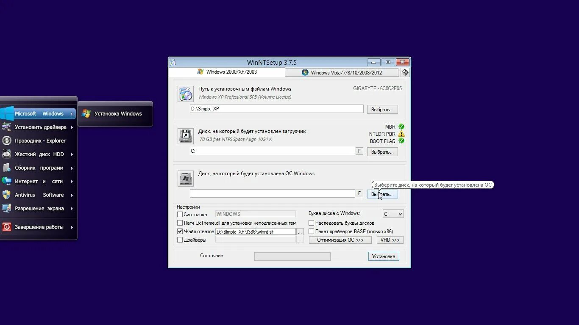The width and height of the screenshot is (579, 325).
Task: Click the installation drive hard disk icon
Action: [185, 179]
